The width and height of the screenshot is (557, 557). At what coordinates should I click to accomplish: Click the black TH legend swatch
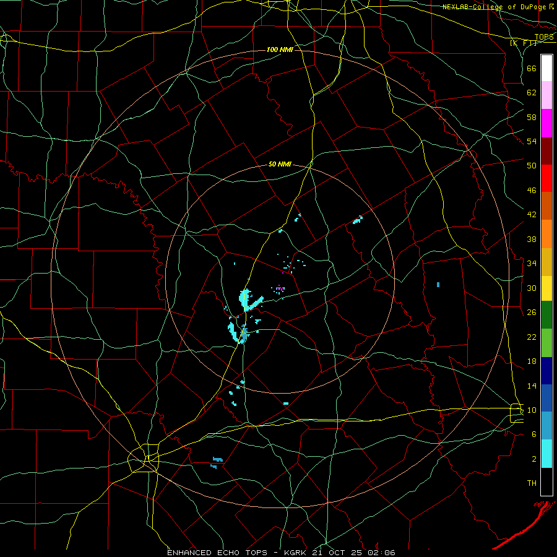click(x=546, y=481)
